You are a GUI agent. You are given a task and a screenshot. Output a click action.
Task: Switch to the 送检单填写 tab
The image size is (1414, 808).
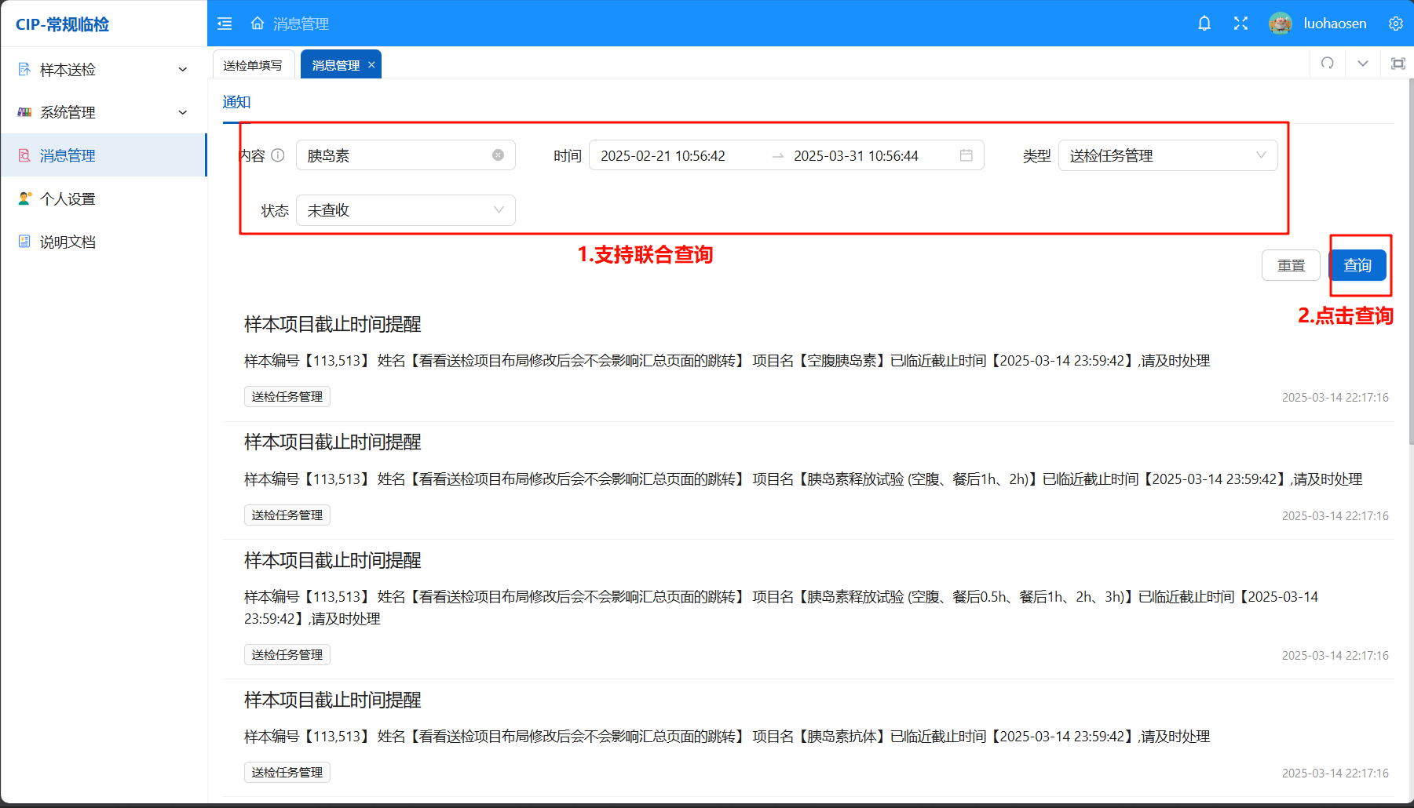(x=253, y=65)
